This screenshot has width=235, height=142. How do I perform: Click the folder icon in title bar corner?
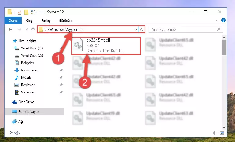pyautogui.click(x=9, y=12)
